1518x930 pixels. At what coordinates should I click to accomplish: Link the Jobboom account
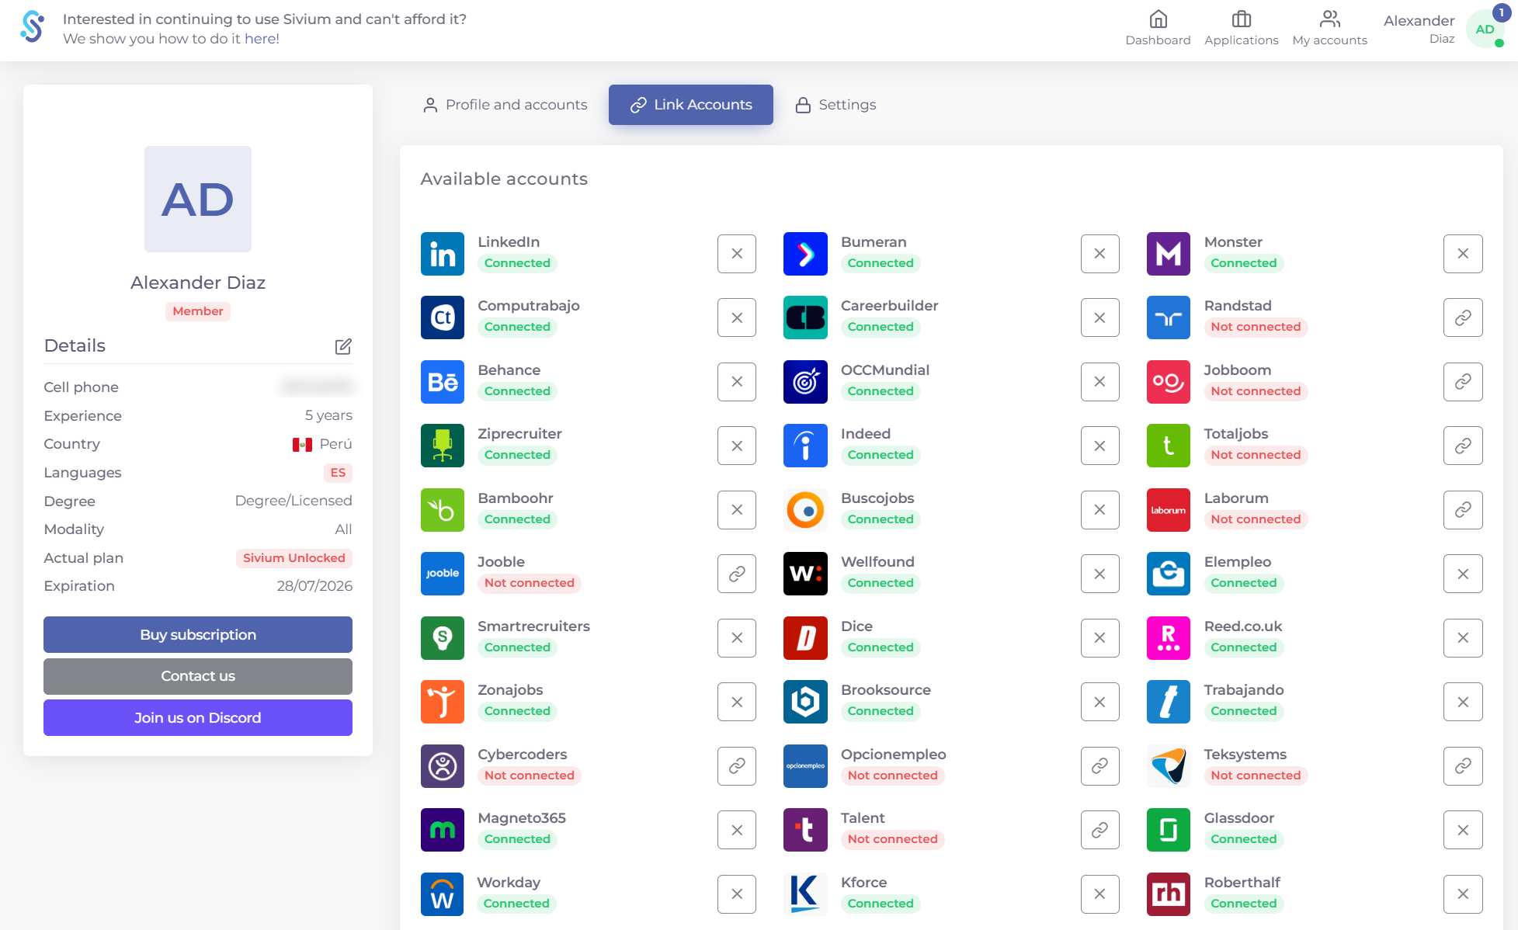tap(1463, 382)
